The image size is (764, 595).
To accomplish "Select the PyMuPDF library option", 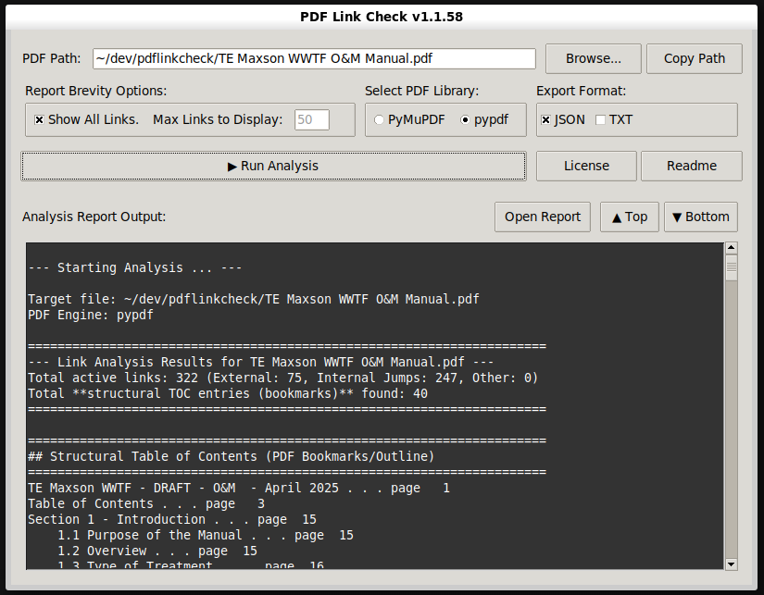I will pos(379,119).
